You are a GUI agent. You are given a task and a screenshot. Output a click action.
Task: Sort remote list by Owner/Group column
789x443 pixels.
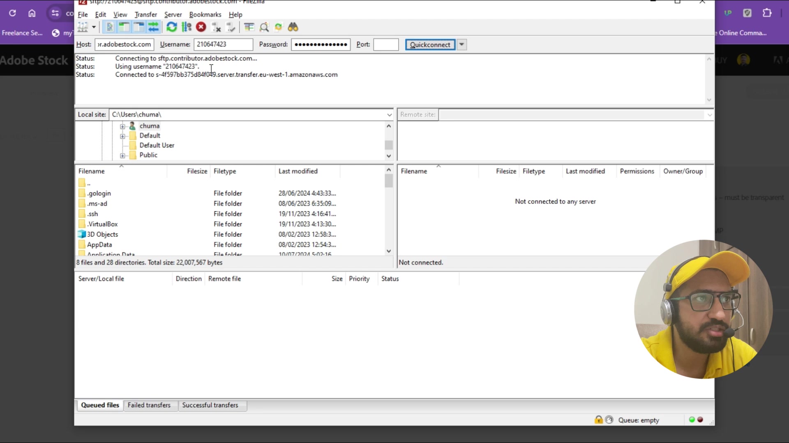click(x=683, y=171)
